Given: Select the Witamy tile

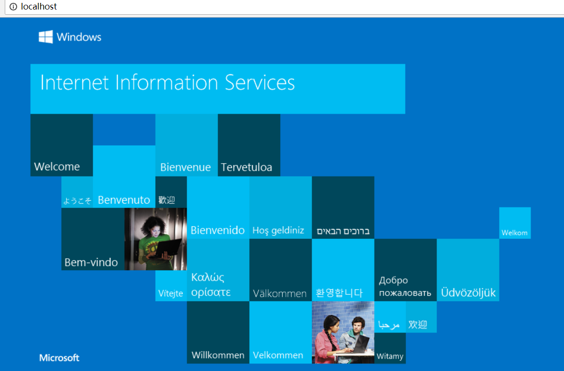Looking at the screenshot, I should click(390, 348).
